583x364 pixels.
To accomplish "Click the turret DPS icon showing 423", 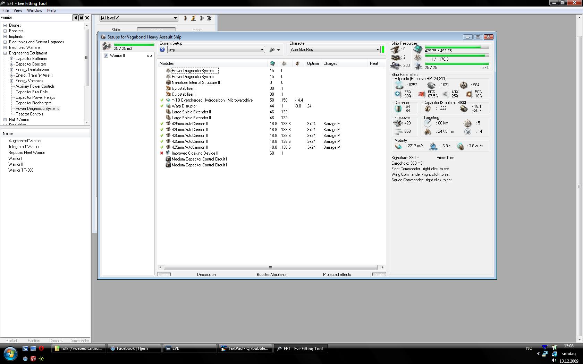I will [398, 123].
